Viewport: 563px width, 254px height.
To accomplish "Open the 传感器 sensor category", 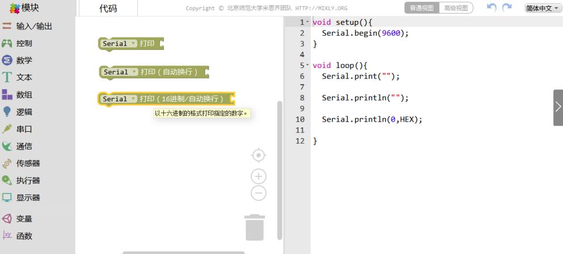I will coord(28,163).
